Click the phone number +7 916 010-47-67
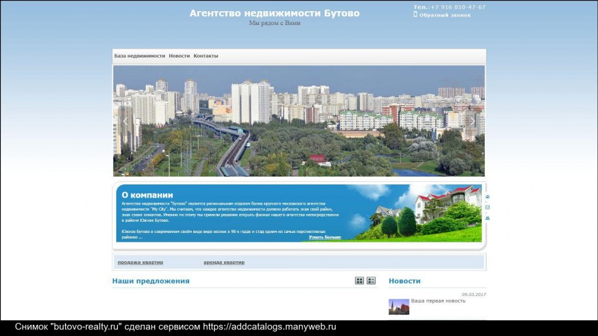The width and height of the screenshot is (598, 336). (x=458, y=7)
